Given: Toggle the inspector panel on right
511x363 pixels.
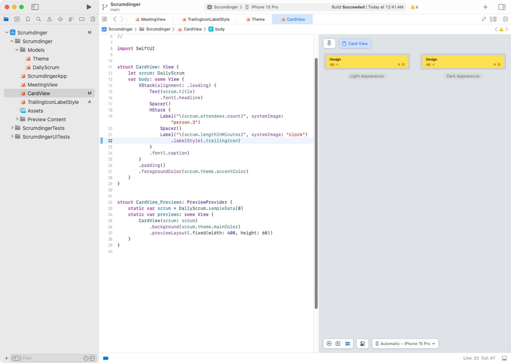Looking at the screenshot, I should coord(502,7).
